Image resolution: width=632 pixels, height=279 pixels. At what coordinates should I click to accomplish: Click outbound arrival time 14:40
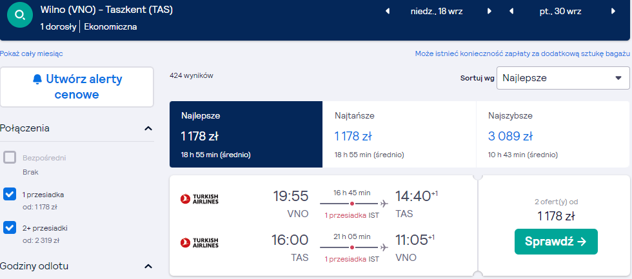coord(413,197)
